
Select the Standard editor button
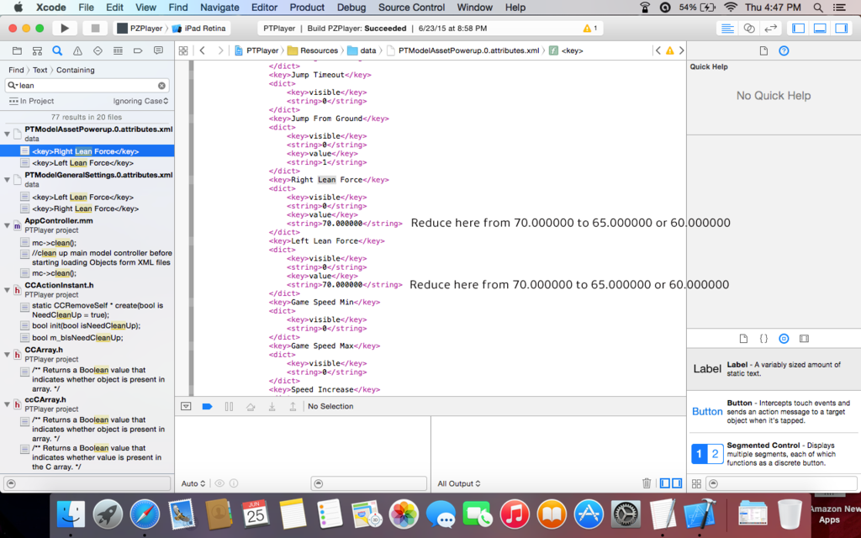point(727,28)
